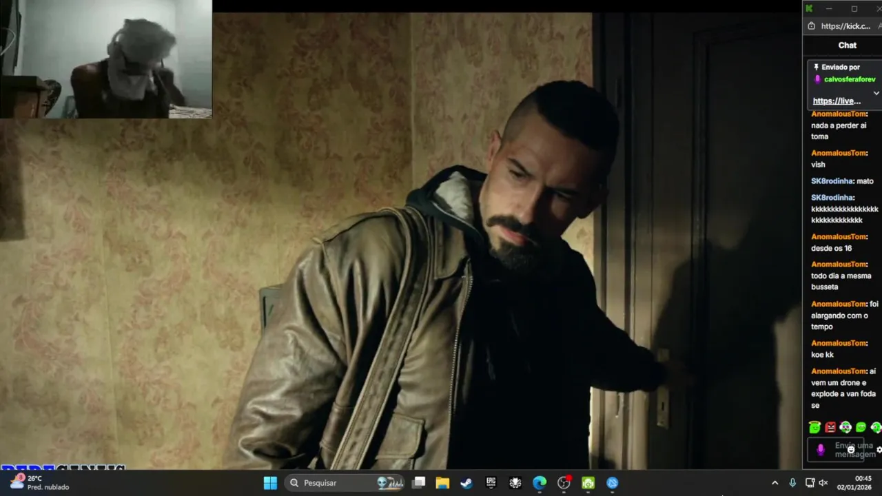The image size is (882, 496).
Task: Open Steam from the taskbar
Action: 466,483
